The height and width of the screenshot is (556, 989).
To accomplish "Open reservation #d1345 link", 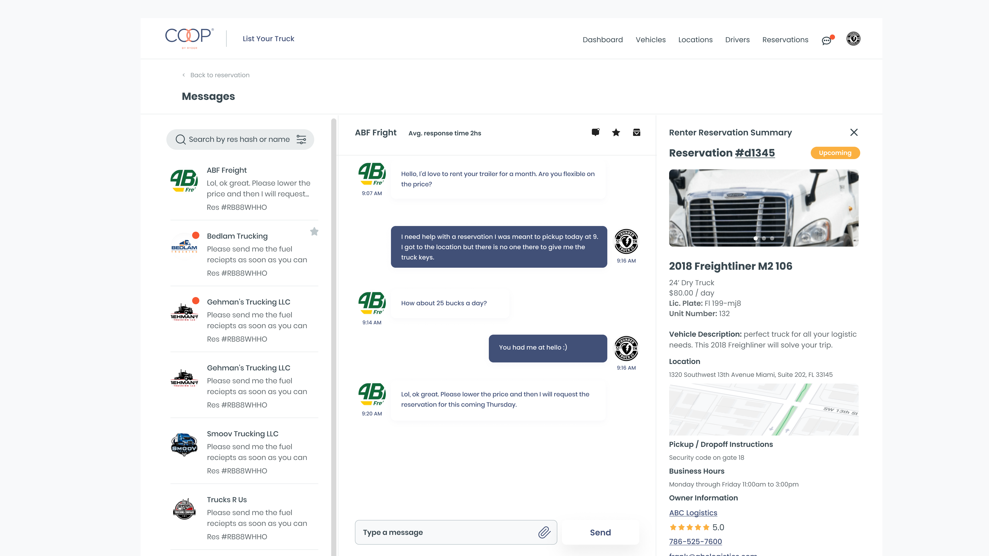I will coord(754,153).
